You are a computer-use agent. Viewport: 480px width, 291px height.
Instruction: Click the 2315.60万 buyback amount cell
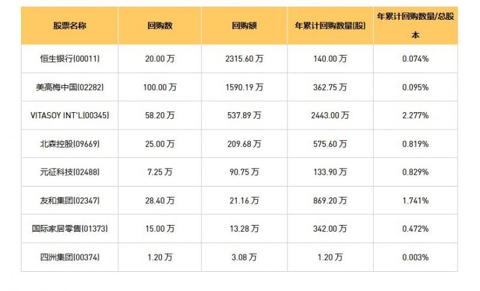tap(245, 59)
